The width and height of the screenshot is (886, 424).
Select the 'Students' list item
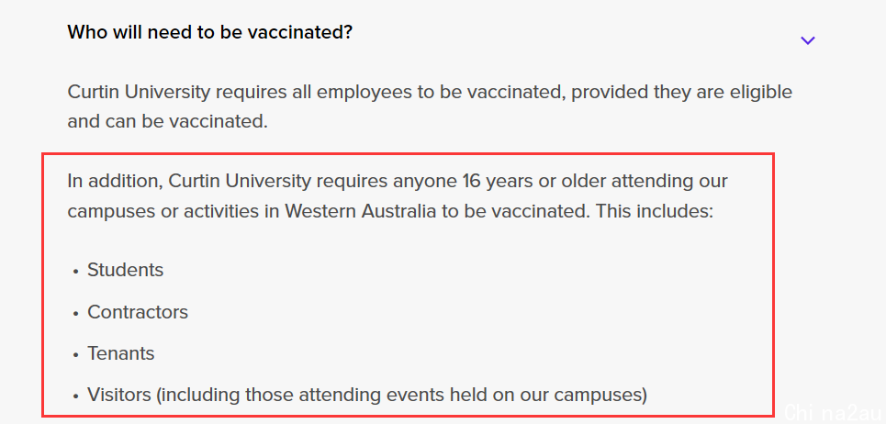click(x=126, y=270)
